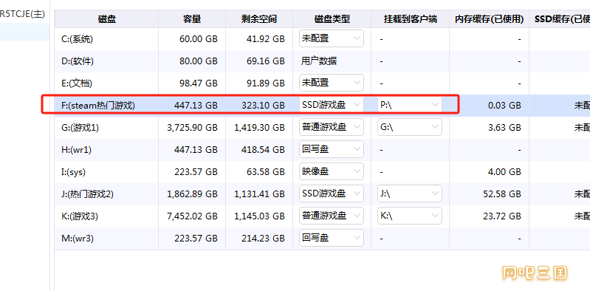Select the R5TCJE(主) server in sidebar
Screen dimensions: 590x291
click(23, 14)
